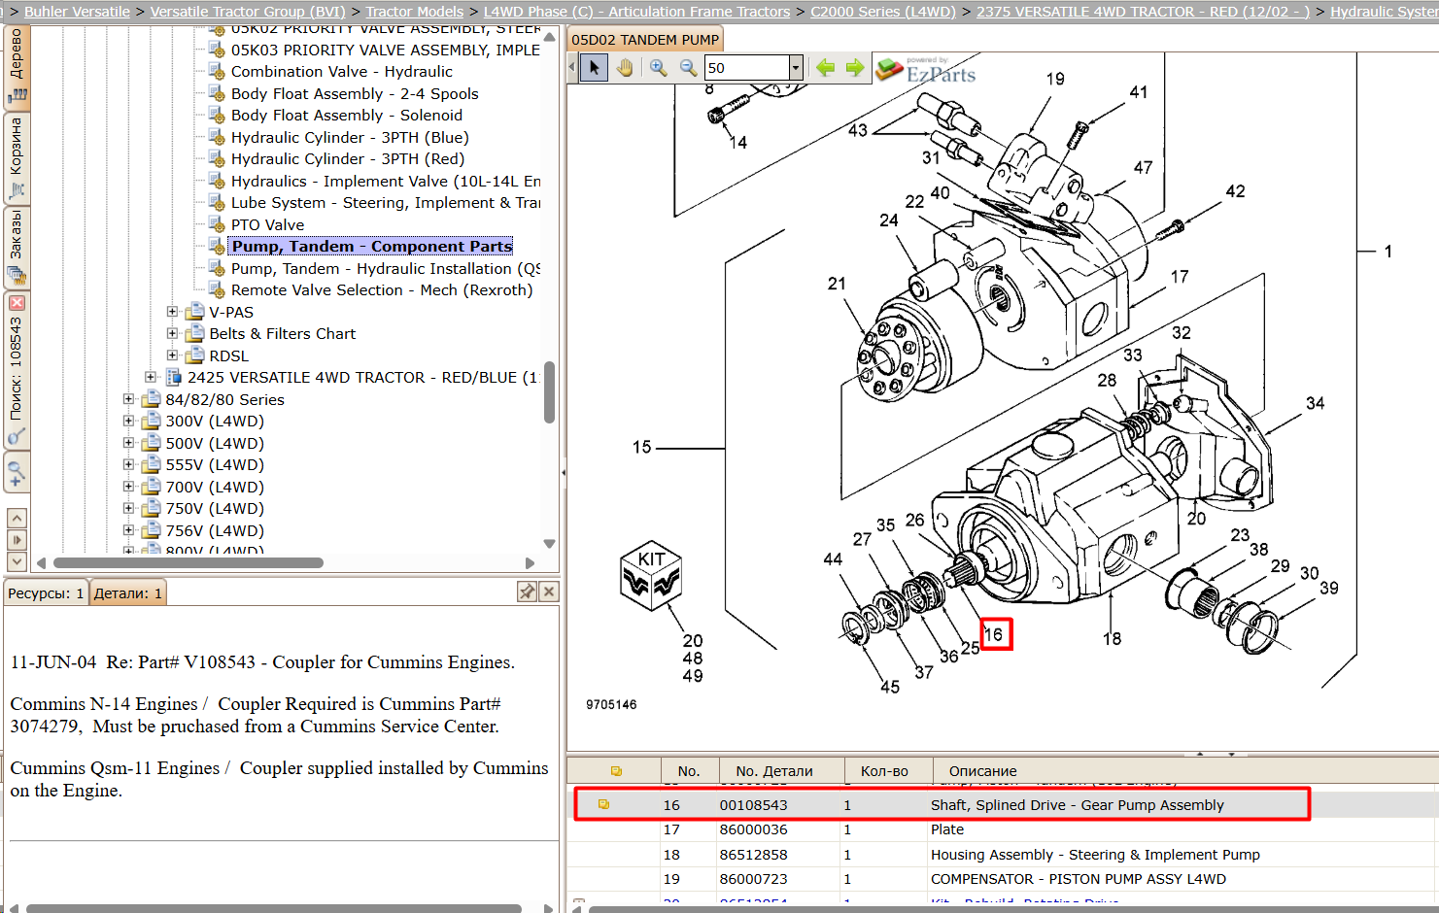Expand the 84/82/80 Series node
The width and height of the screenshot is (1439, 913).
[x=128, y=399]
